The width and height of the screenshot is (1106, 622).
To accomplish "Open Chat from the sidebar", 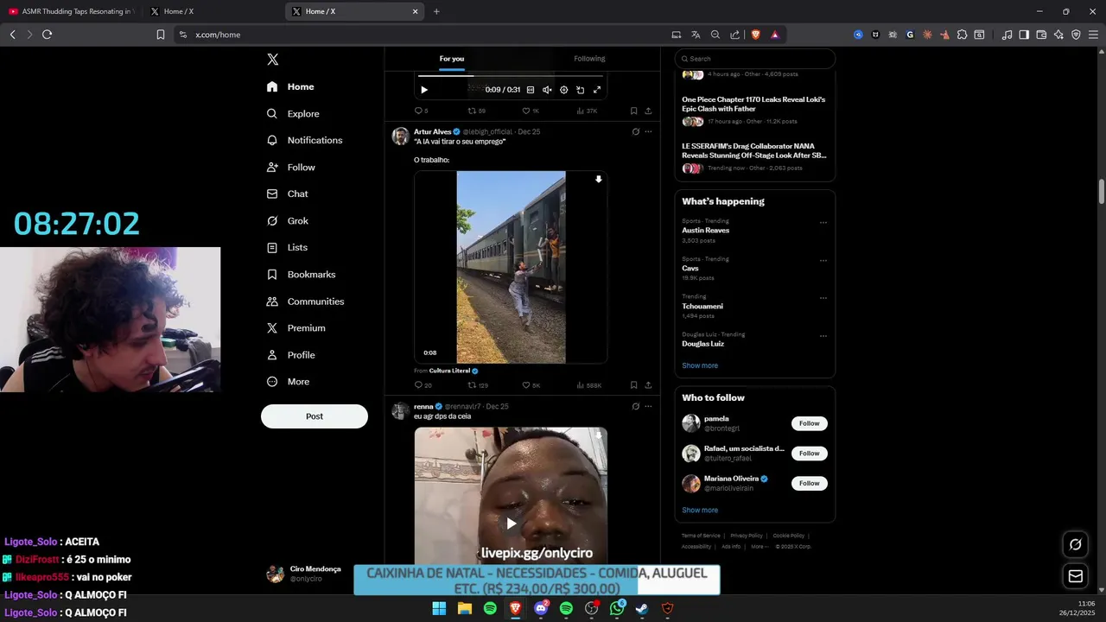I will point(287,194).
